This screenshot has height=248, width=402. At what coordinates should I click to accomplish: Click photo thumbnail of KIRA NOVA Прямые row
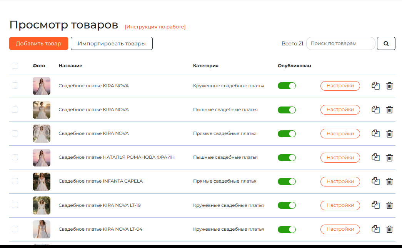point(42,134)
